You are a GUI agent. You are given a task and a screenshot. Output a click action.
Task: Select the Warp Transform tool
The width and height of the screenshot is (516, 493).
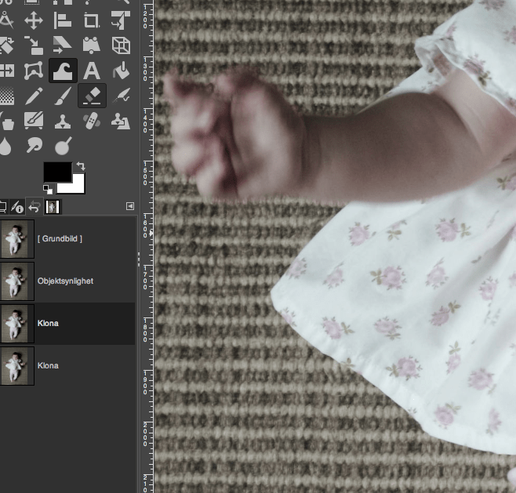pyautogui.click(x=63, y=71)
